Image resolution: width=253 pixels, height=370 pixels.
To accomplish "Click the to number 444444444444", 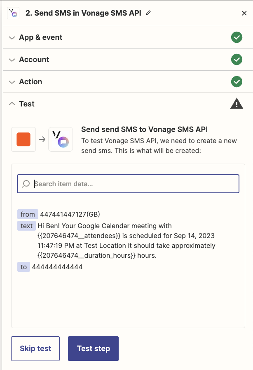I will (x=57, y=267).
